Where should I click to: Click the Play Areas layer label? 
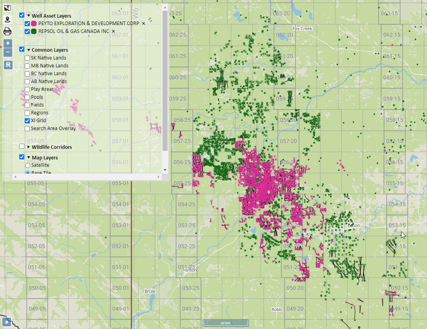42,89
